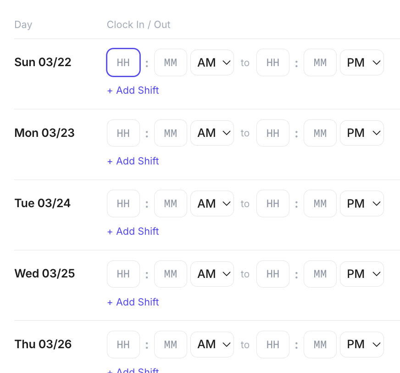Click Add Shift under Wed 03/25
The image size is (400, 373).
coord(133,302)
